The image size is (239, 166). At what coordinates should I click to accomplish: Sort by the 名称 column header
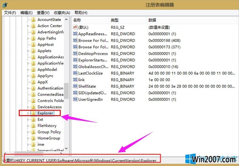90,20
